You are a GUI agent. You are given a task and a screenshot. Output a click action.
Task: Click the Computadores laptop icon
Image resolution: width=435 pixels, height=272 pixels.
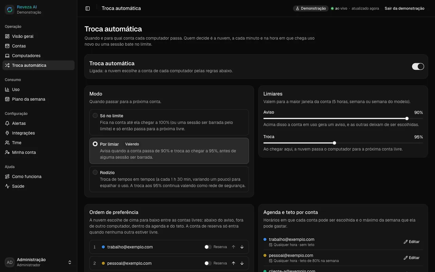[x=7, y=56]
